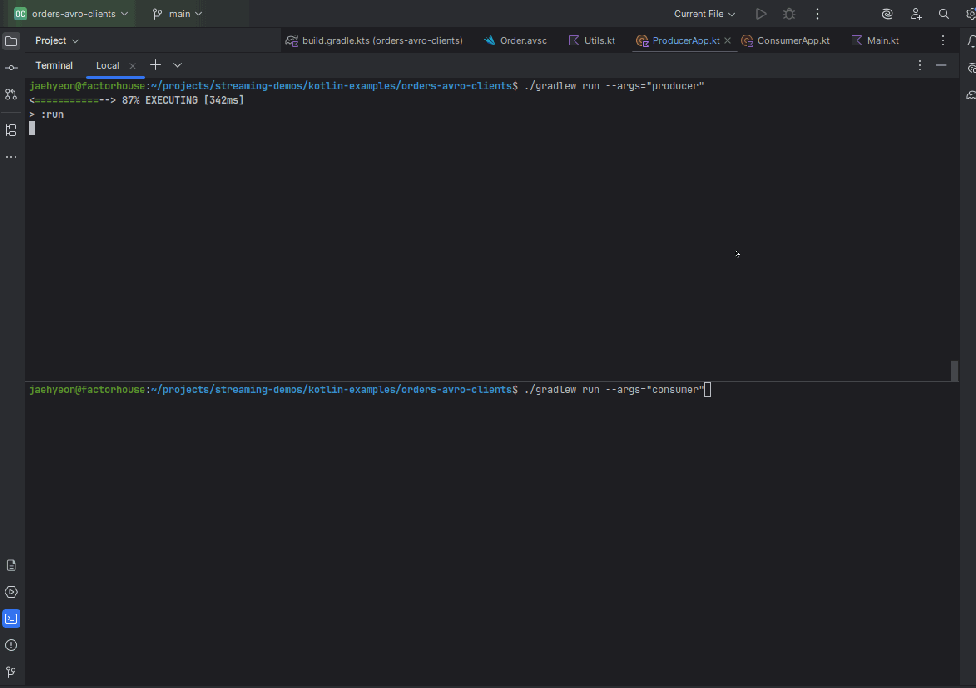Open the Structure tool window

coord(12,131)
